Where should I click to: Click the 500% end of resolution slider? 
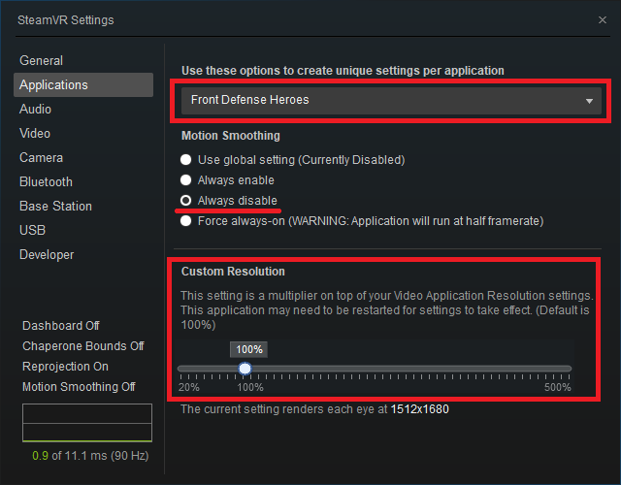pos(571,369)
